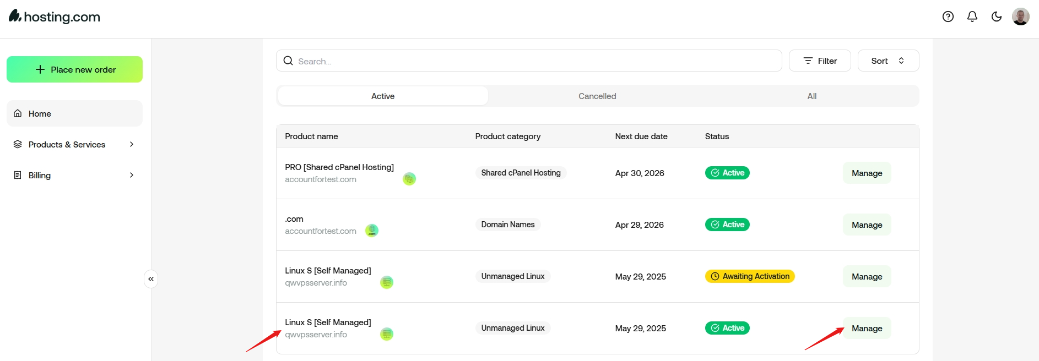Click the Awaiting Activation status badge
This screenshot has width=1039, height=361.
tap(750, 276)
